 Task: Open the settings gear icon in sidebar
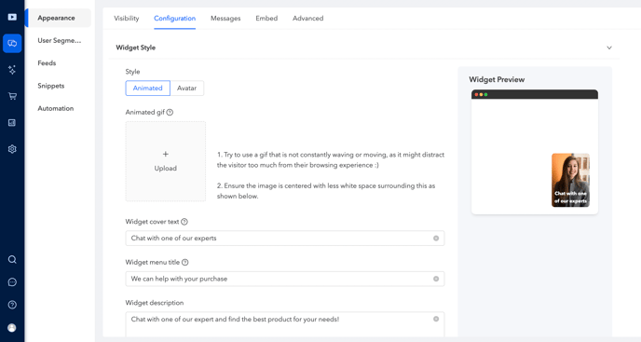pos(12,149)
